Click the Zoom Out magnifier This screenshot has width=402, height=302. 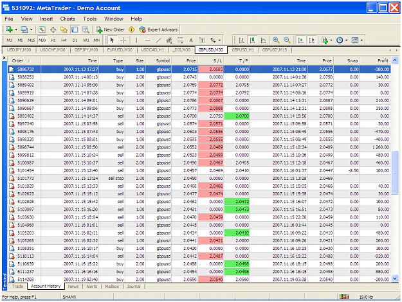pos(287,40)
